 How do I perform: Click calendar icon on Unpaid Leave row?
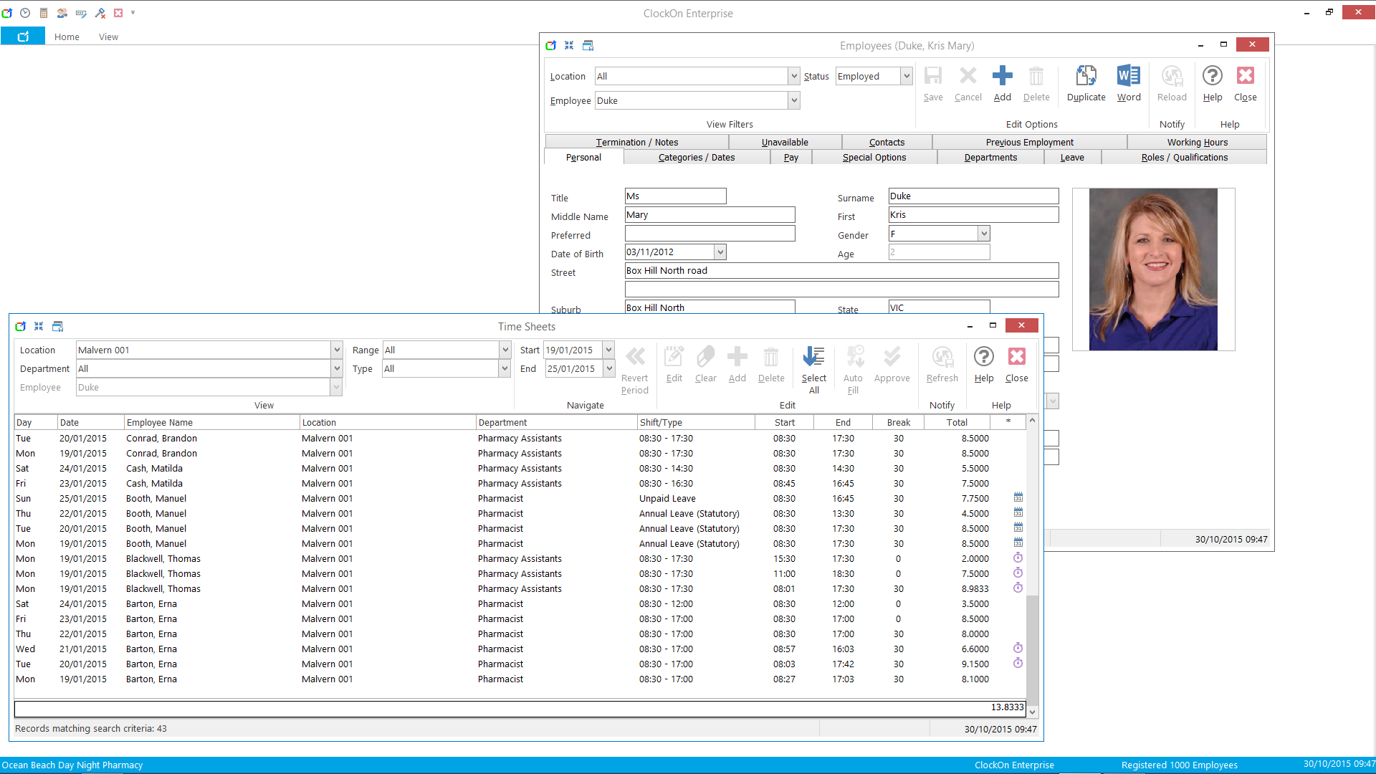[1018, 497]
